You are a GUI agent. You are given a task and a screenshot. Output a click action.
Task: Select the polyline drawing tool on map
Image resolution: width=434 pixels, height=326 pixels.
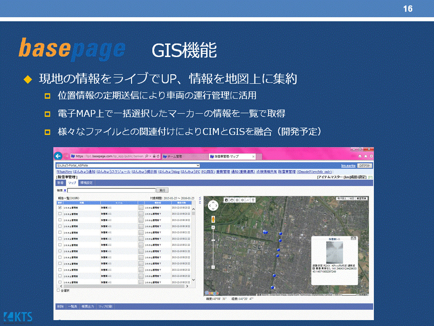tap(248, 199)
